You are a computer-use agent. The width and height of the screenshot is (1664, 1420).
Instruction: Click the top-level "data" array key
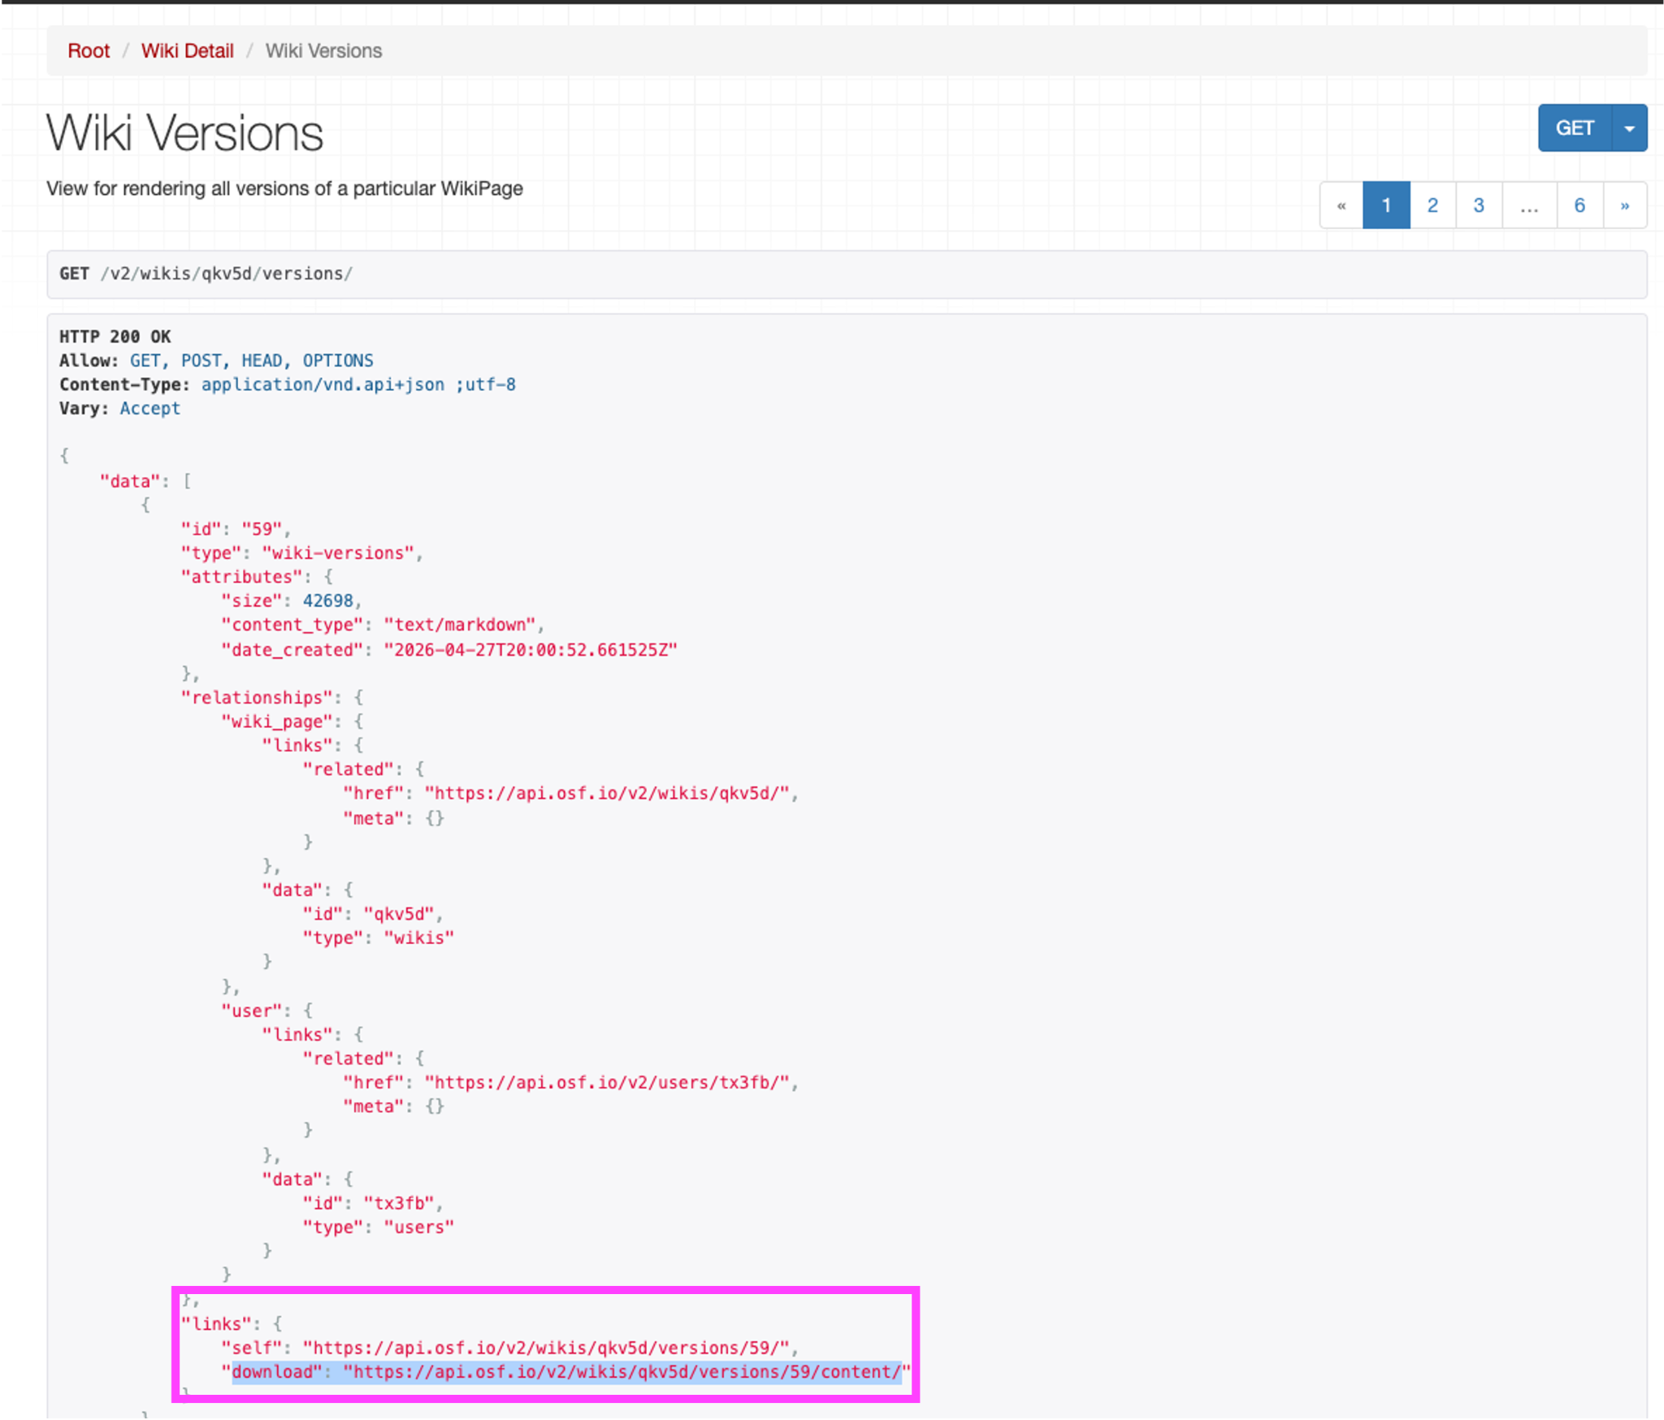130,482
